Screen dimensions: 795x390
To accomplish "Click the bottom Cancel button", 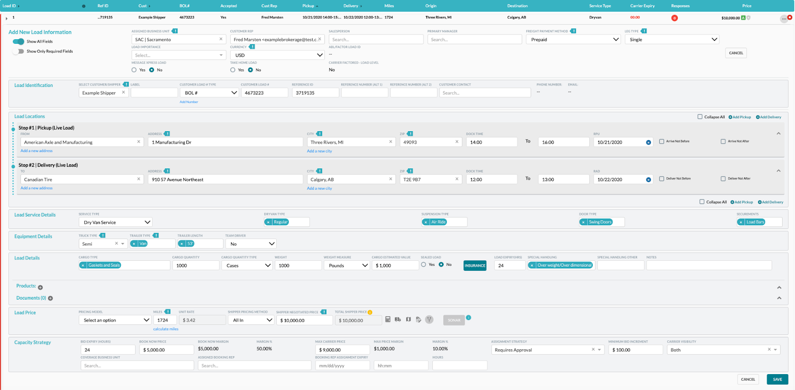I will pyautogui.click(x=748, y=379).
